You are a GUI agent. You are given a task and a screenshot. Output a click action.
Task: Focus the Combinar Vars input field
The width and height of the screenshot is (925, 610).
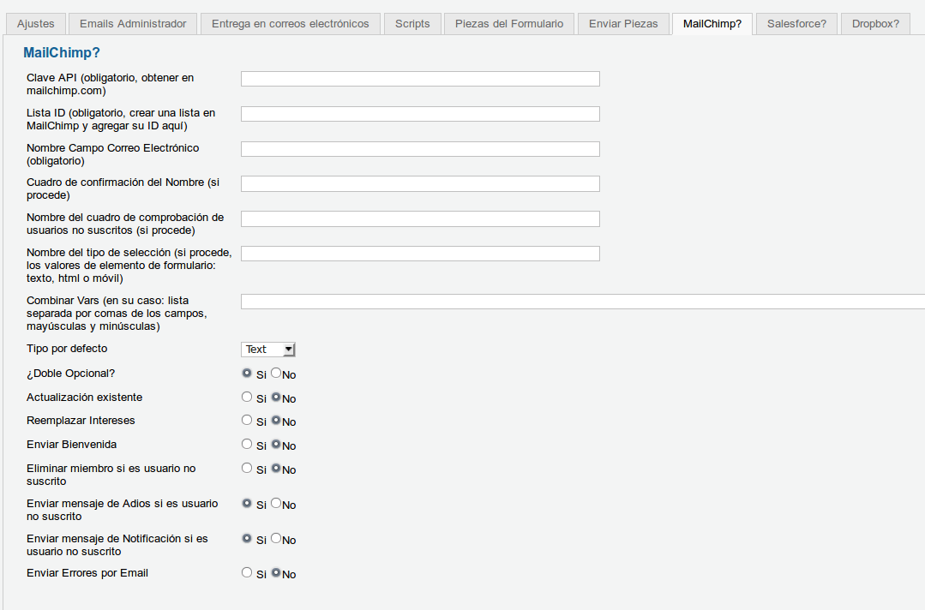pyautogui.click(x=583, y=302)
